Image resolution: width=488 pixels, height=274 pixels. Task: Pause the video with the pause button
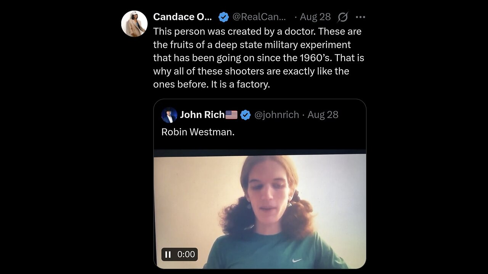point(168,254)
